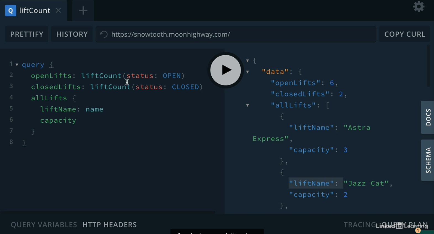Image resolution: width=434 pixels, height=234 pixels.
Task: Open the QUERY VARIABLES tab
Action: [x=44, y=225]
